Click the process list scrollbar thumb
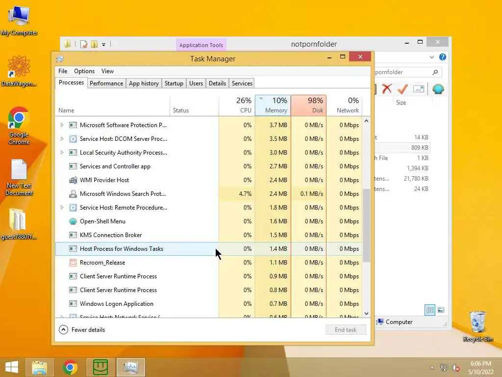This screenshot has width=502, height=377. coord(367,226)
